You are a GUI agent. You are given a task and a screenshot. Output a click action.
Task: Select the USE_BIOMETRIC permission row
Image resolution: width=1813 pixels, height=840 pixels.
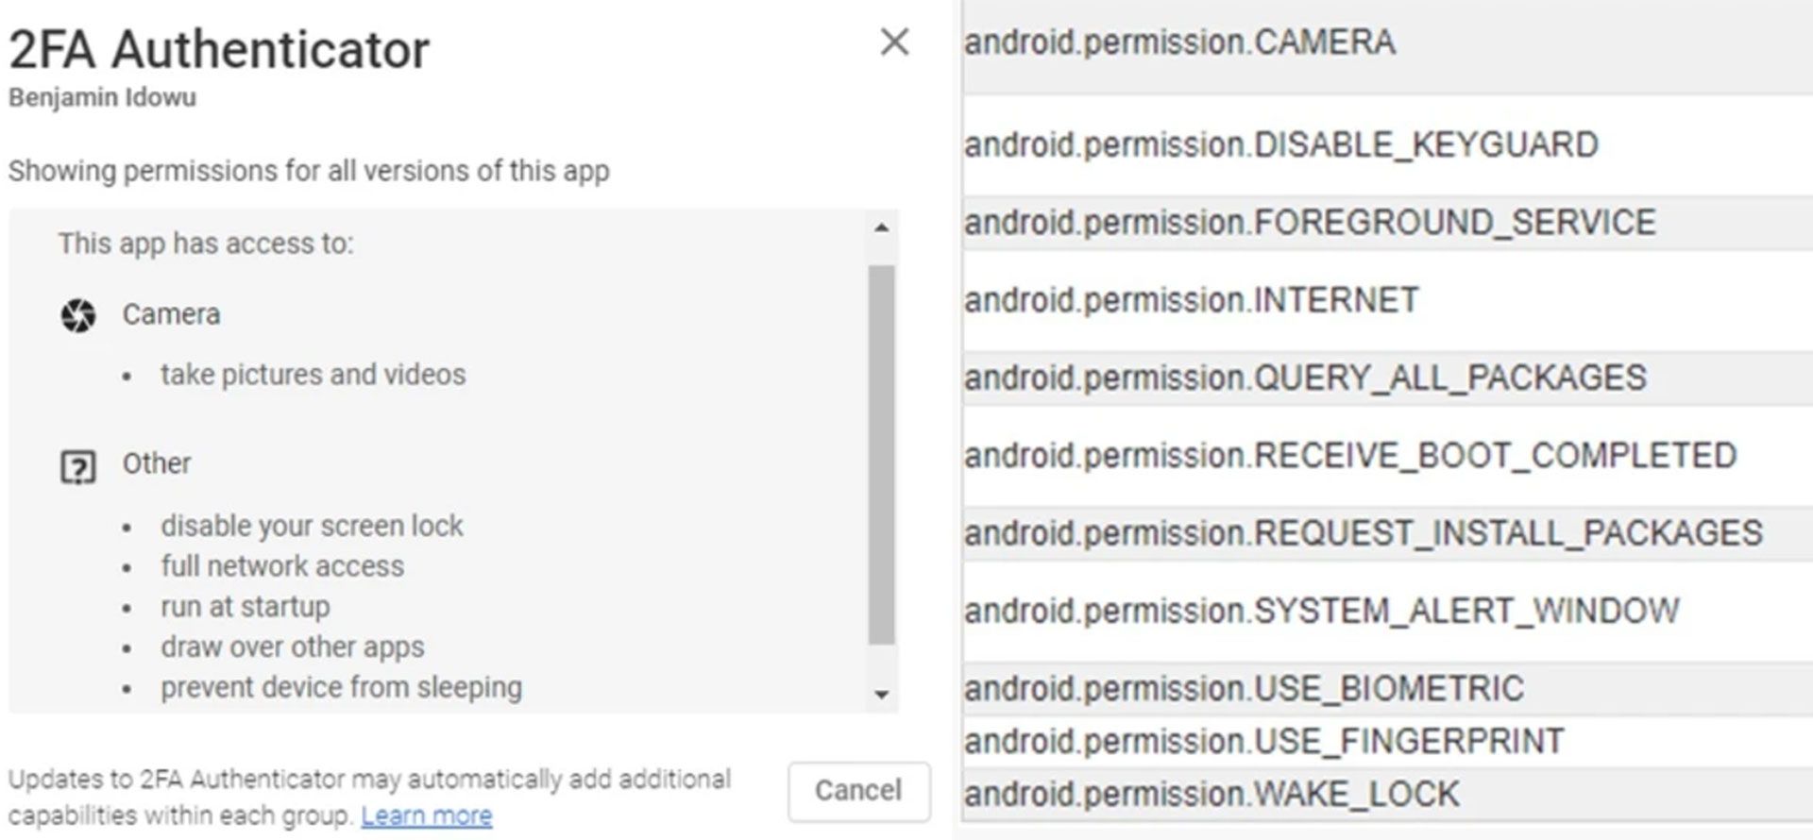pyautogui.click(x=1387, y=689)
